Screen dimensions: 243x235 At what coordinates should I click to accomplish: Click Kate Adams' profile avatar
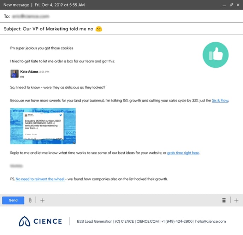coord(14,74)
